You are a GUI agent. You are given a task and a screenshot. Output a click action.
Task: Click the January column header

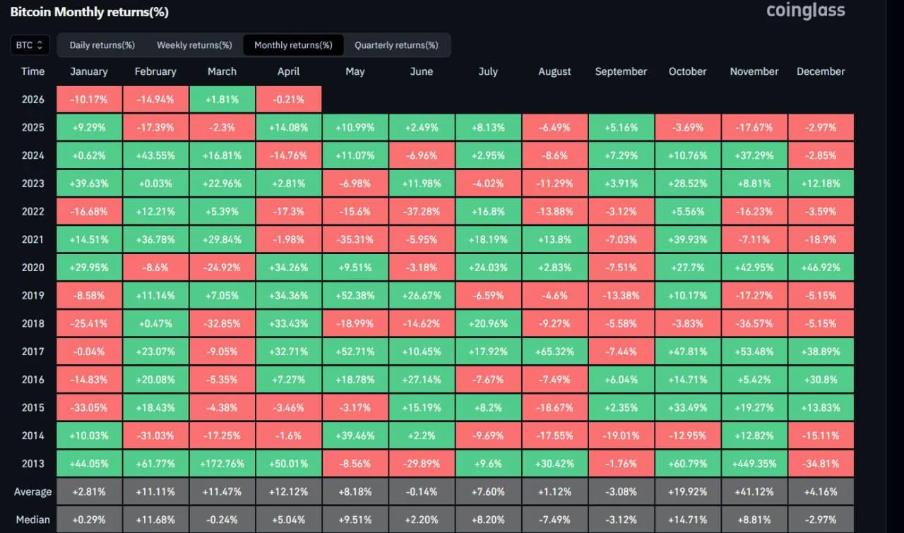point(89,71)
